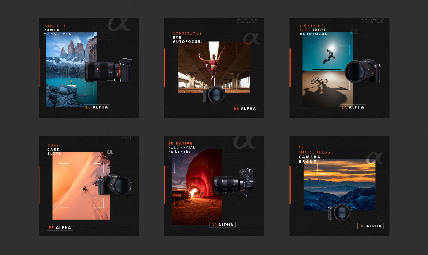Click the 'LIGHTNING FAST 10FPS AUTOFOCUS' headline
Image resolution: width=428 pixels, height=255 pixels.
(313, 30)
